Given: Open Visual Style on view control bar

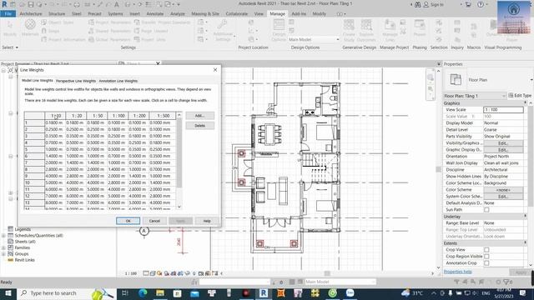Looking at the screenshot, I should tap(153, 273).
